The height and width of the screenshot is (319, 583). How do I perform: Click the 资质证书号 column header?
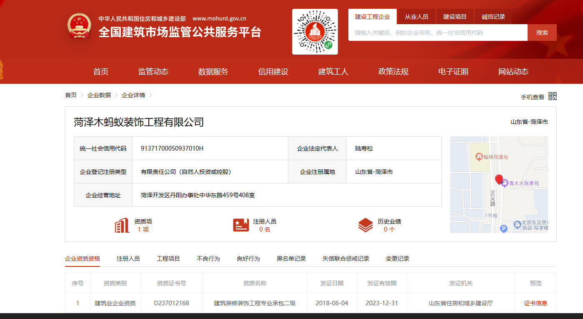pos(171,283)
